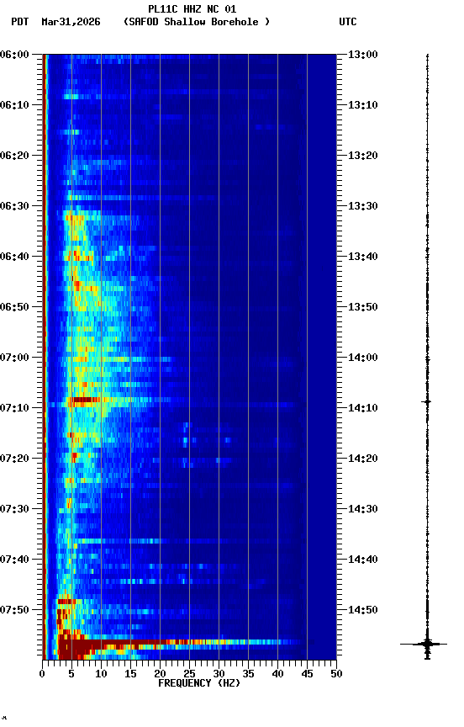
Task: Click the 13:50 UTC time label
Action: tap(363, 307)
